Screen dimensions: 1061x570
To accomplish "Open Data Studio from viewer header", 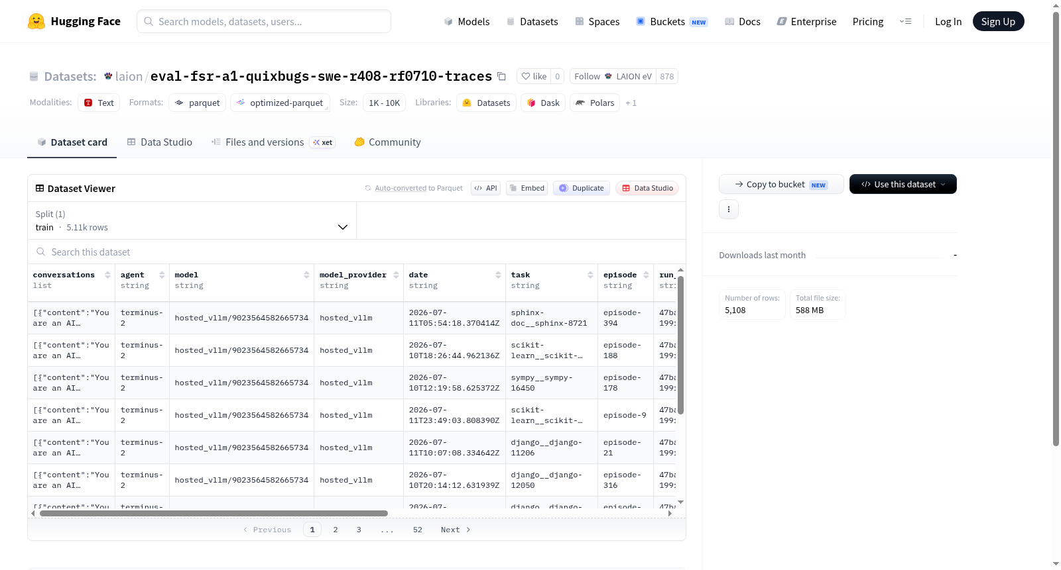I will 647,188.
